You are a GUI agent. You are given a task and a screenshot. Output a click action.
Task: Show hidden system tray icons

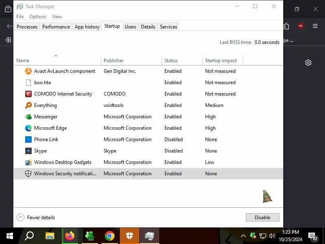click(243, 236)
